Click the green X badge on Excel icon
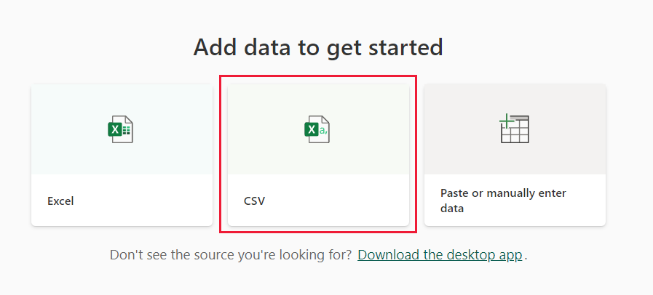The height and width of the screenshot is (295, 653). click(x=114, y=129)
